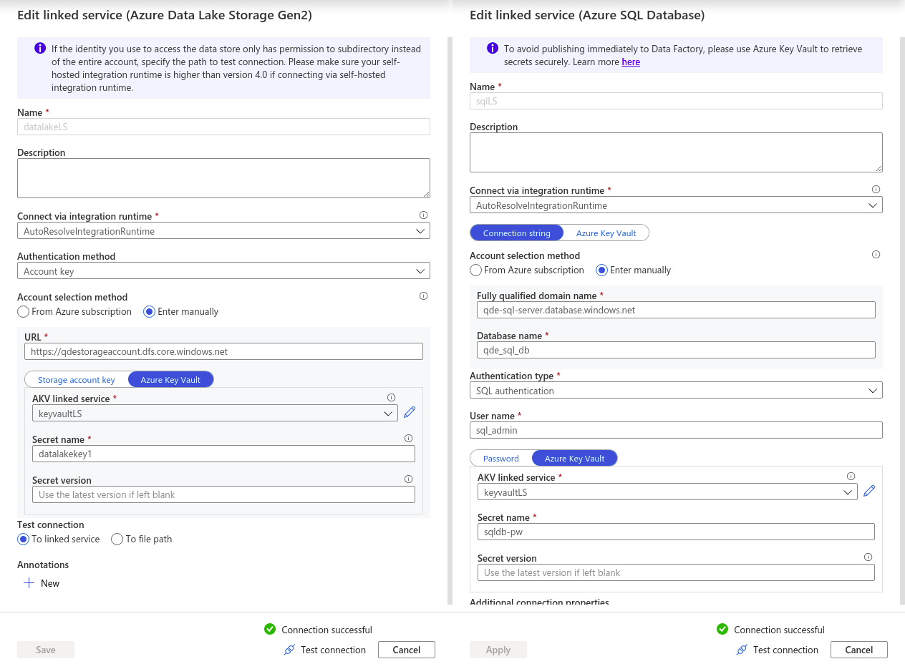Viewport: 905px width, 664px height.
Task: Select Enter manually in Data Lake panel
Action: pyautogui.click(x=150, y=312)
